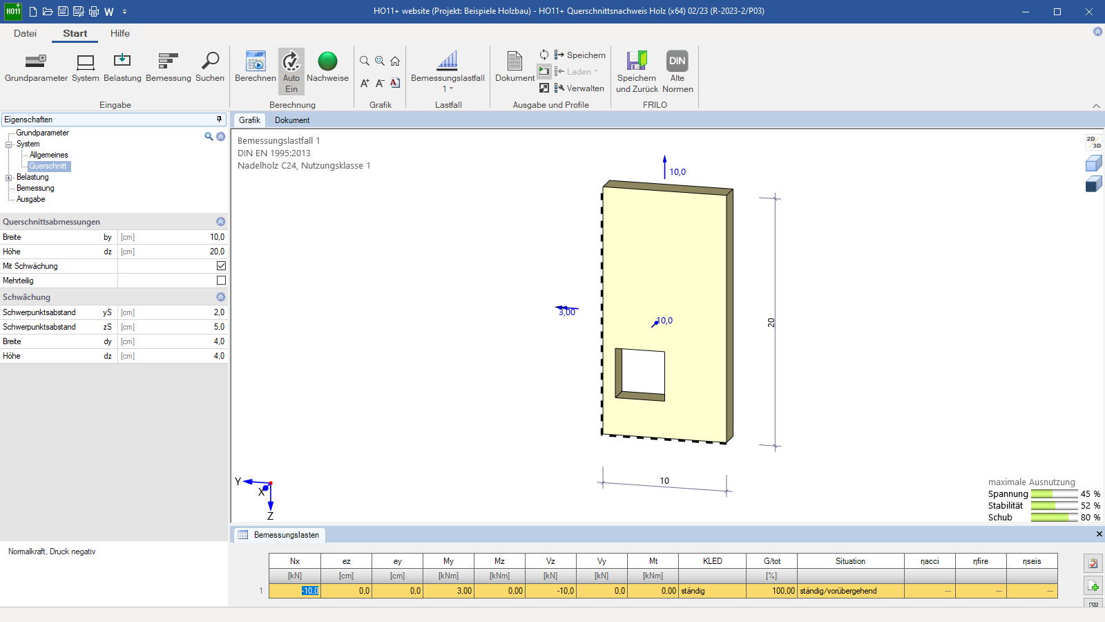Toggle the Mehrteilig checkbox
Screen dimensions: 1105x622
(221, 281)
